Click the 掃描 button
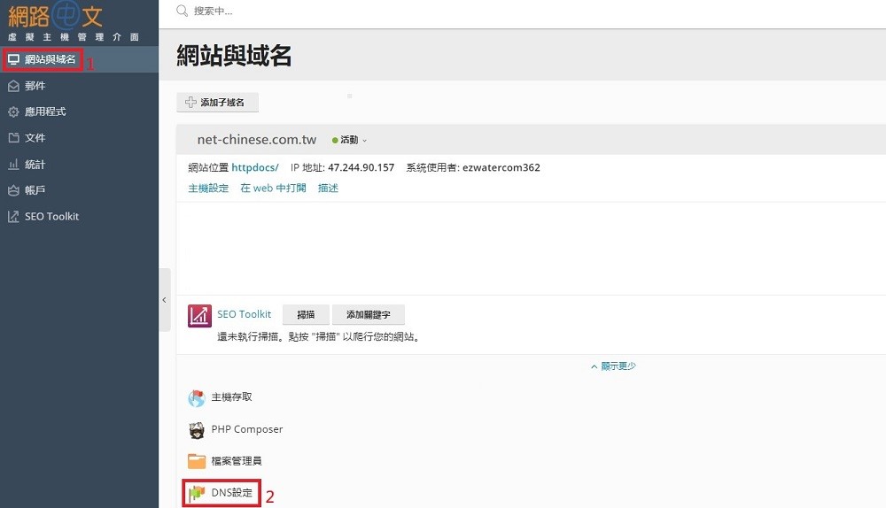This screenshot has height=508, width=886. 306,314
